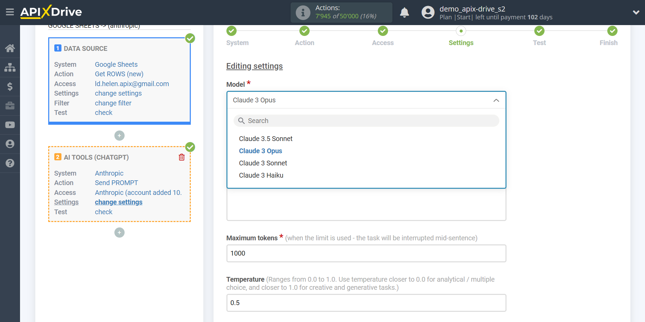
Task: Click the Maximum tokens field
Action: 366,253
